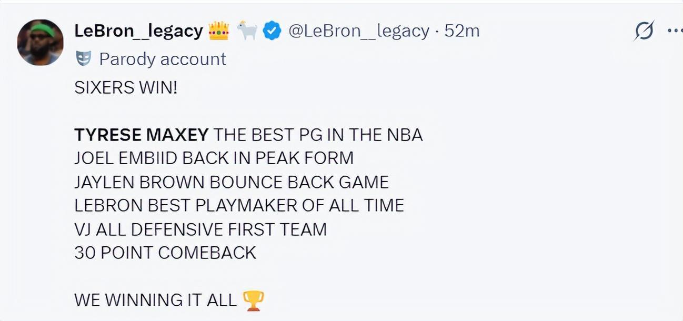The image size is (683, 321).
Task: Click the Grok explain-post icon
Action: (x=644, y=31)
